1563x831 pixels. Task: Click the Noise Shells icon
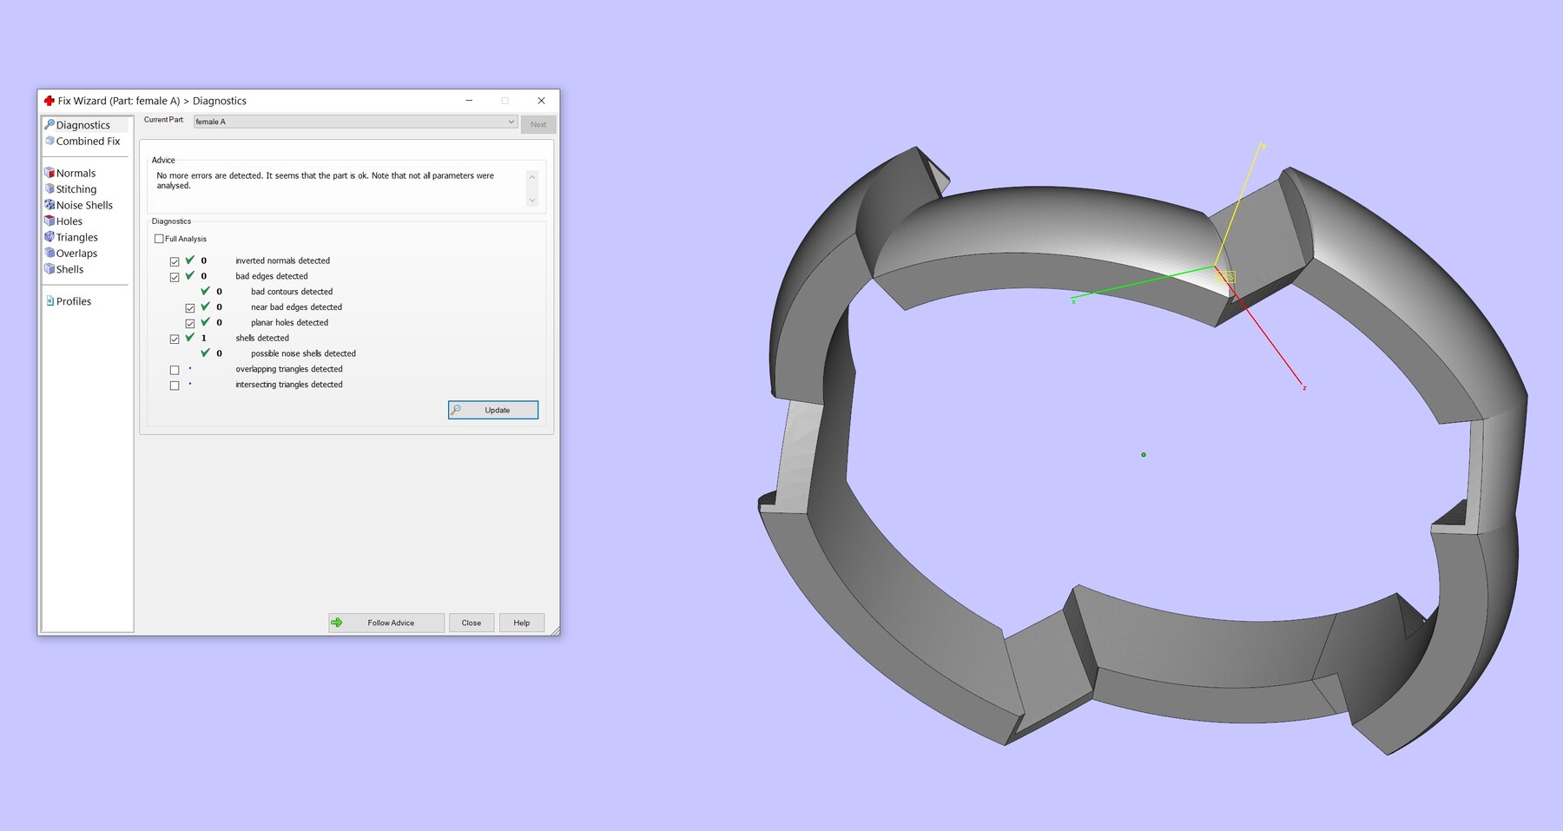click(49, 205)
